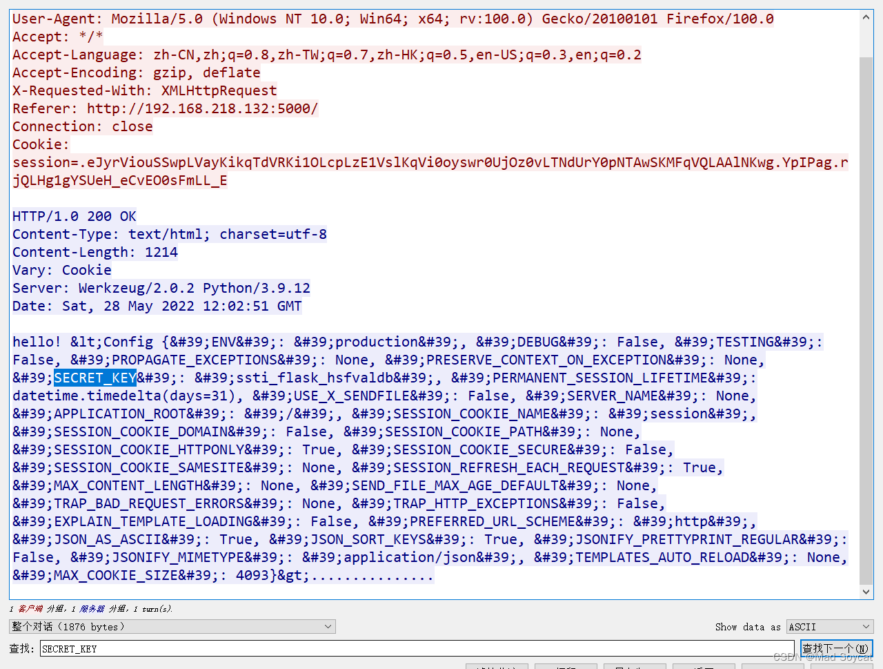
Task: Click the SESSION_COOKIE_SECURE config text
Action: pyautogui.click(x=480, y=449)
